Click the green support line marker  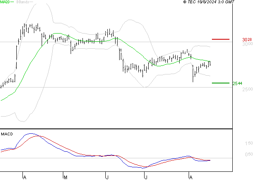click(x=220, y=83)
